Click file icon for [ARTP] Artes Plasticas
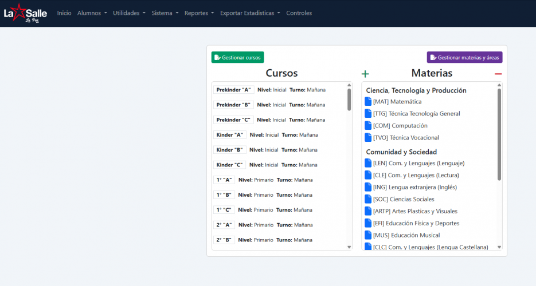This screenshot has width=536, height=286. 368,211
